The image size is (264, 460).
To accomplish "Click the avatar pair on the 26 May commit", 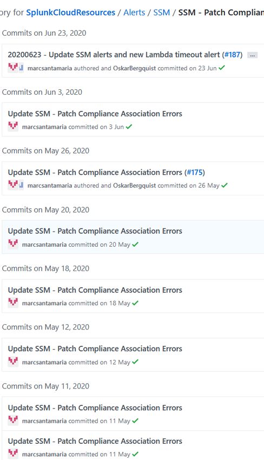I will pos(16,185).
